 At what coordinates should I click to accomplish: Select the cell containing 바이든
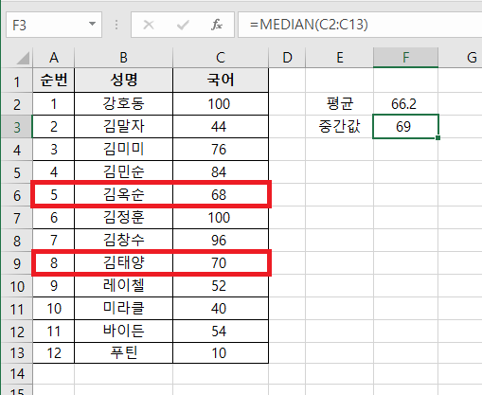coord(123,332)
